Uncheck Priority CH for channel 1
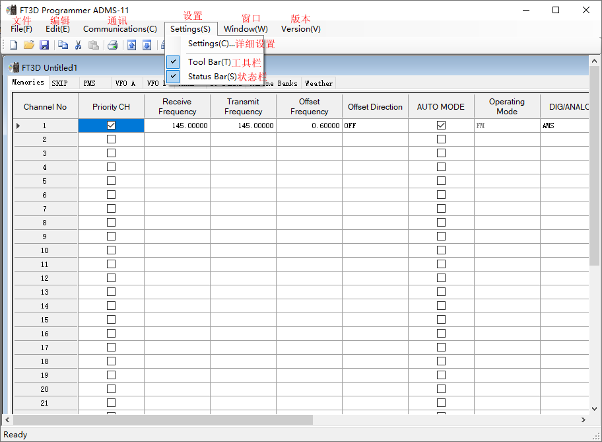 [x=111, y=126]
